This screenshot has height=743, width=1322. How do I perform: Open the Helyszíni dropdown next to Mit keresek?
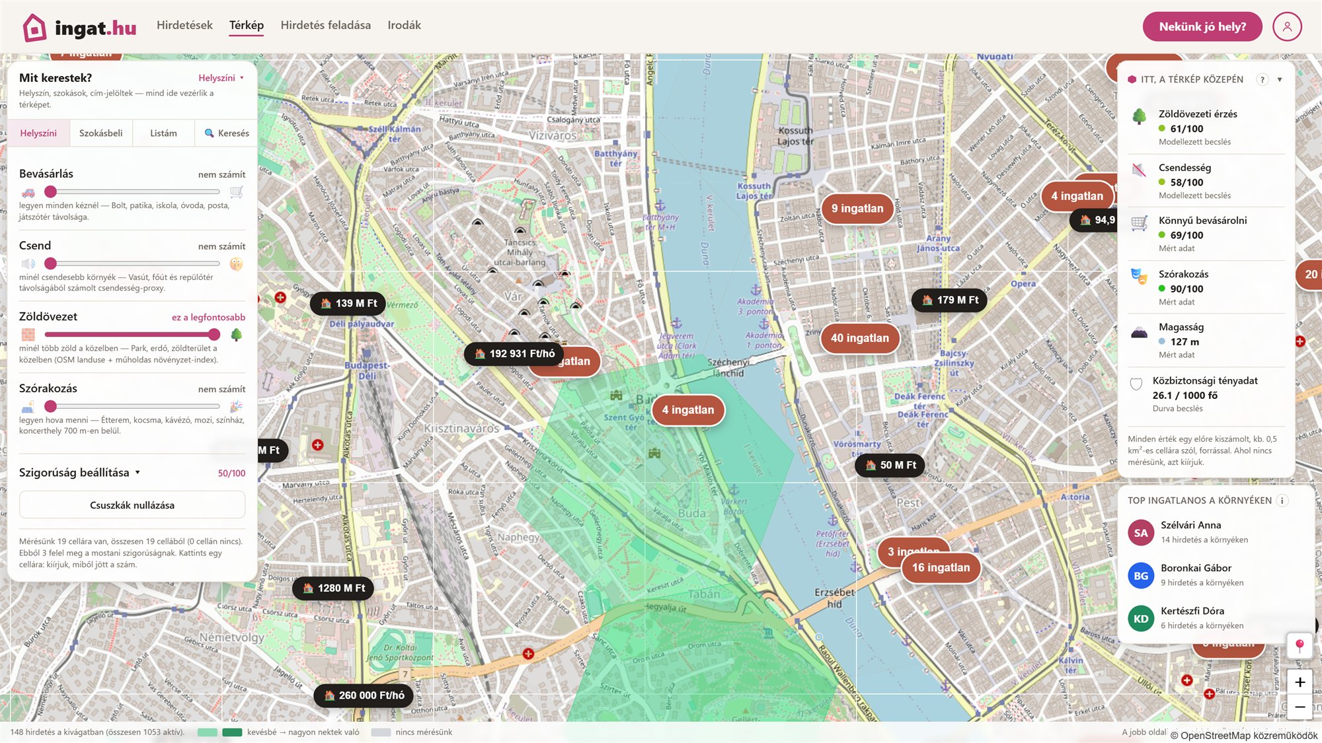point(221,78)
